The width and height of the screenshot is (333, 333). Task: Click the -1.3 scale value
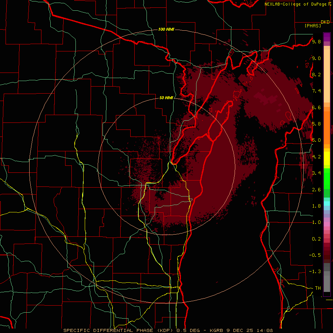[315, 272]
